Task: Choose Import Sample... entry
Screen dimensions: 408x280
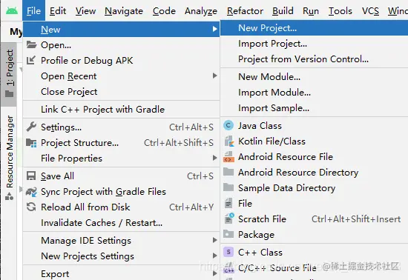Action: pos(314,108)
